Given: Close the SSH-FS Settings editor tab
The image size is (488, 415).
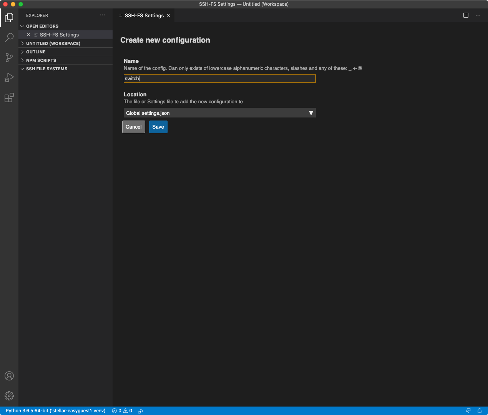Looking at the screenshot, I should (168, 15).
